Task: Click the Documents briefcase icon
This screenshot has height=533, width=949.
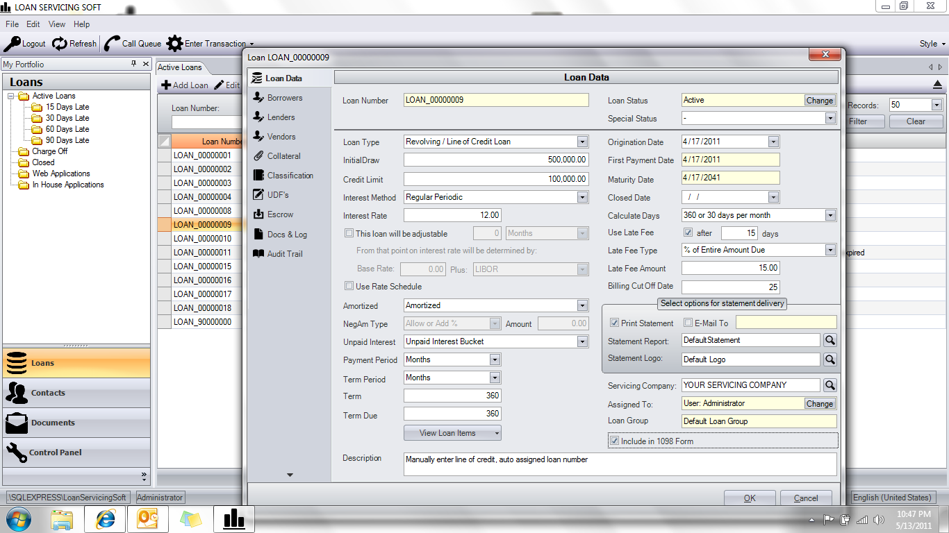Action: click(17, 423)
